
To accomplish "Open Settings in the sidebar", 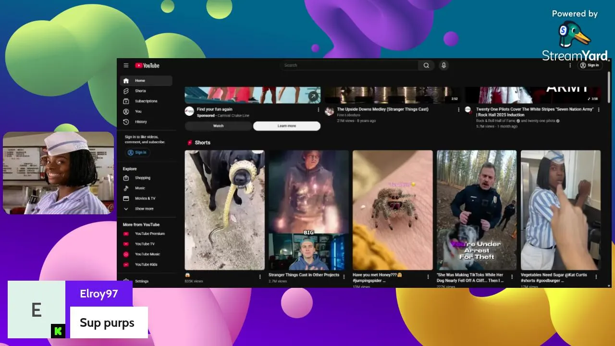I will tap(146, 281).
